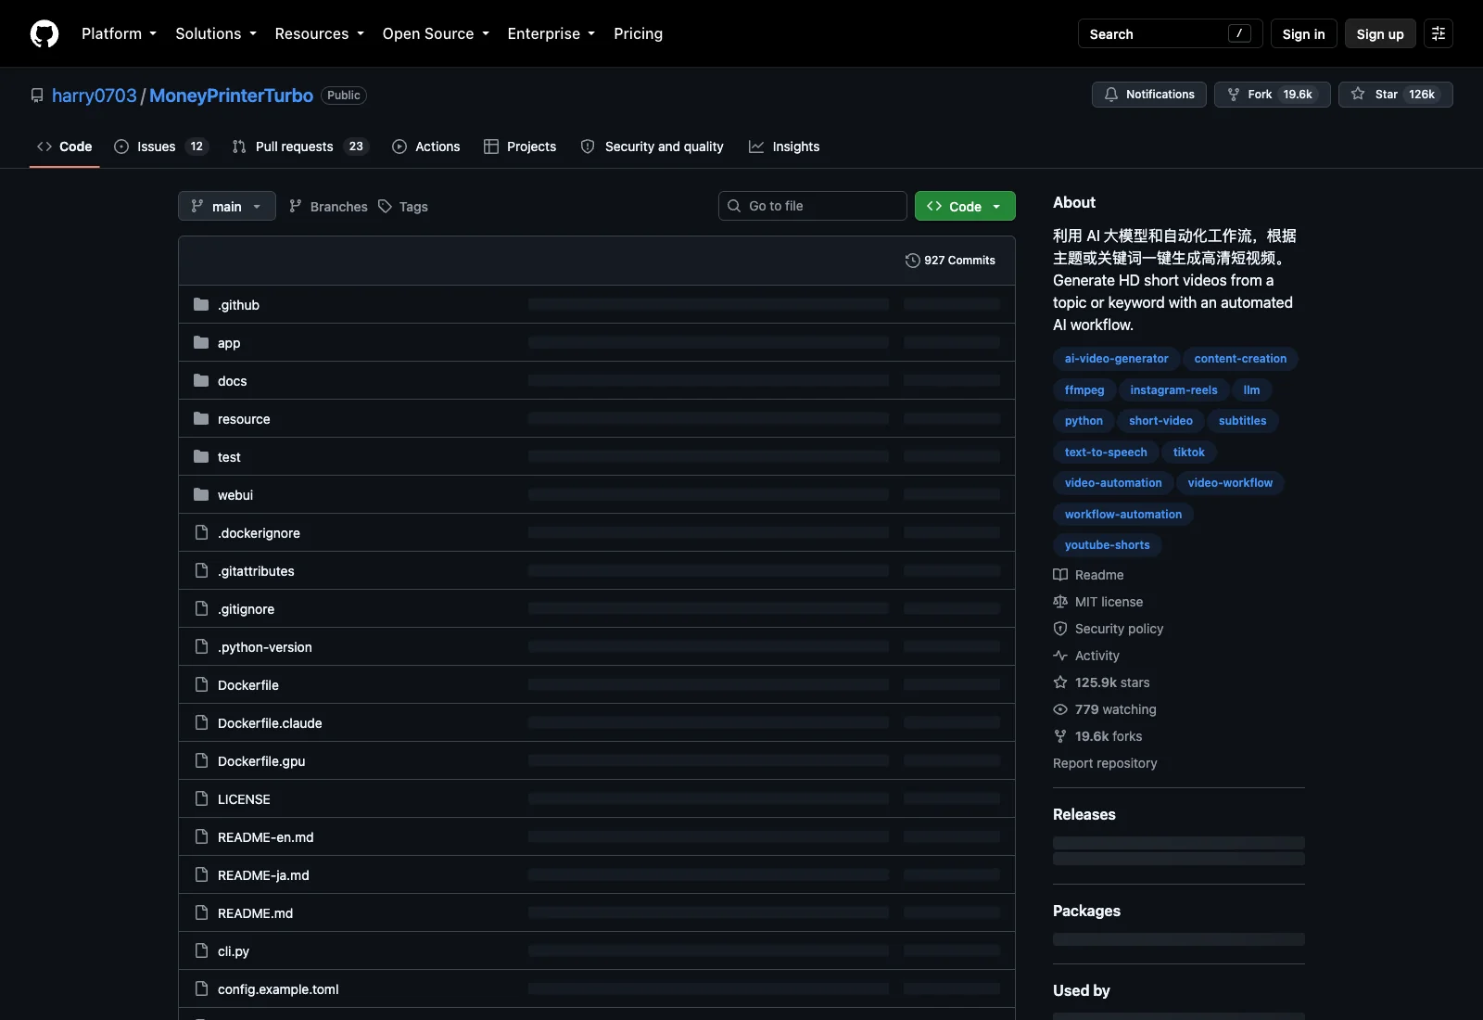Expand the Platform dropdown menu
The height and width of the screenshot is (1020, 1483).
click(119, 33)
